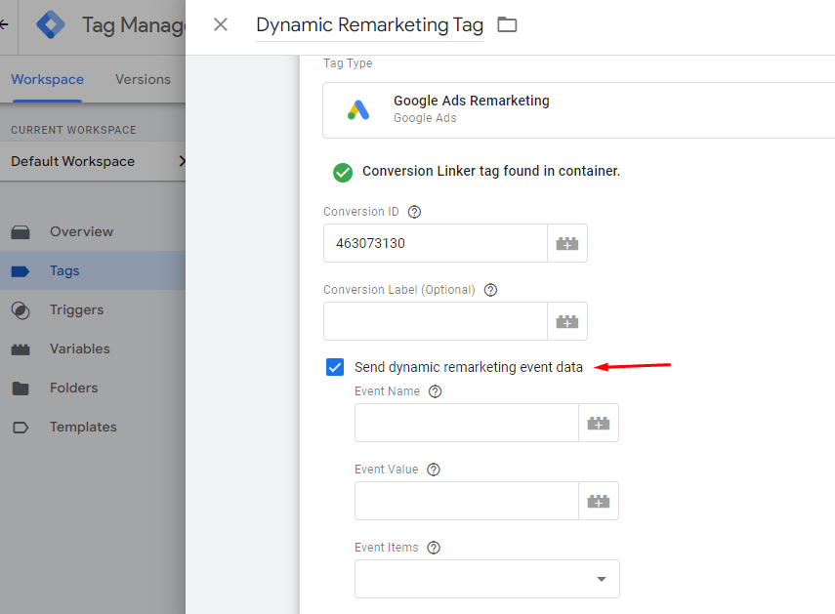Viewport: 835px width, 614px height.
Task: Click the 'CURRENT WORKSPACE' heading
Action: point(73,131)
